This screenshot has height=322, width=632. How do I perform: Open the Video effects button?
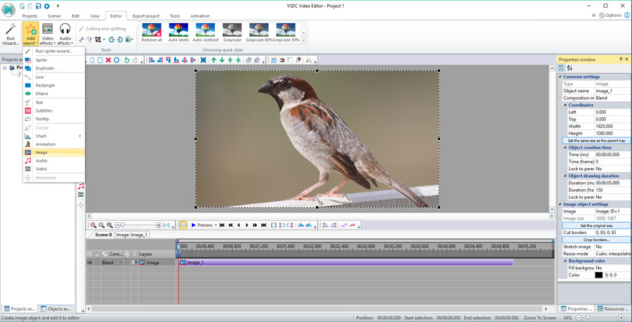tap(47, 34)
